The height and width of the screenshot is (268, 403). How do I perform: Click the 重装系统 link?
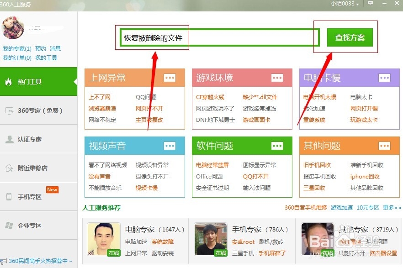(314, 120)
